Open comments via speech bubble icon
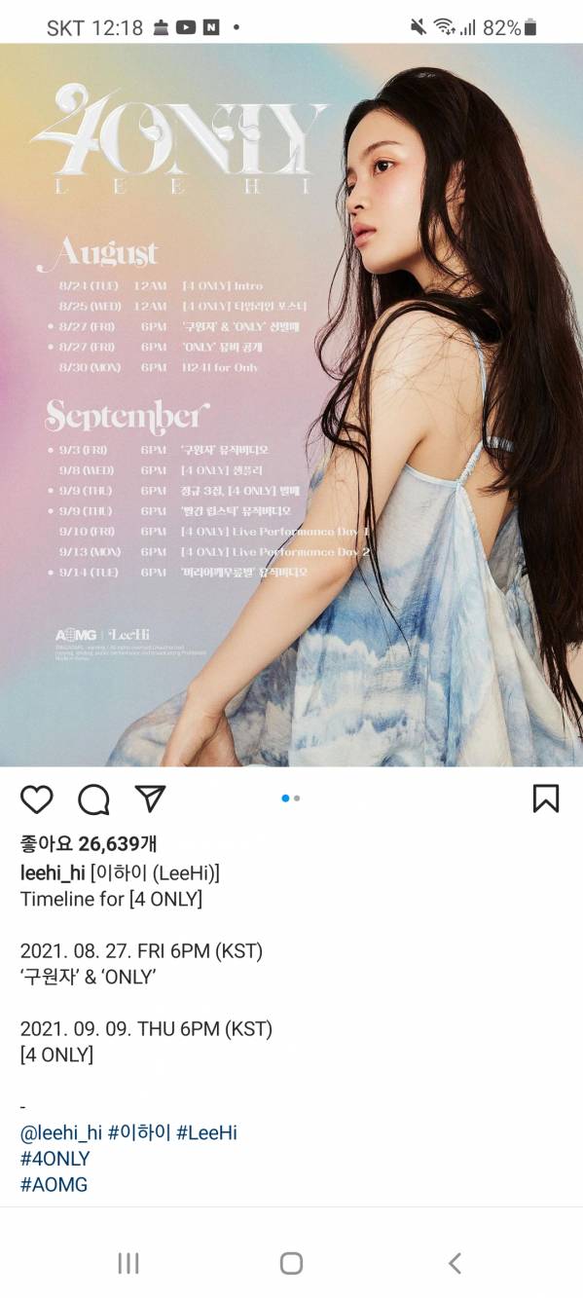 tap(93, 799)
